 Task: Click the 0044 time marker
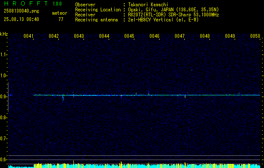coord(104,36)
